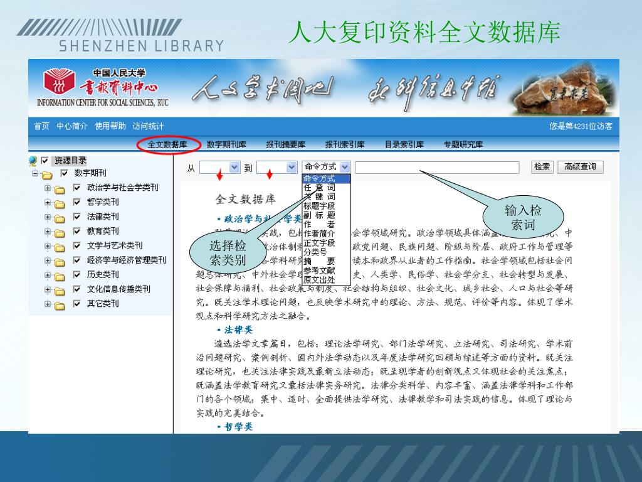Click the folder icon of 哲学类刊
The image size is (642, 482).
click(60, 204)
